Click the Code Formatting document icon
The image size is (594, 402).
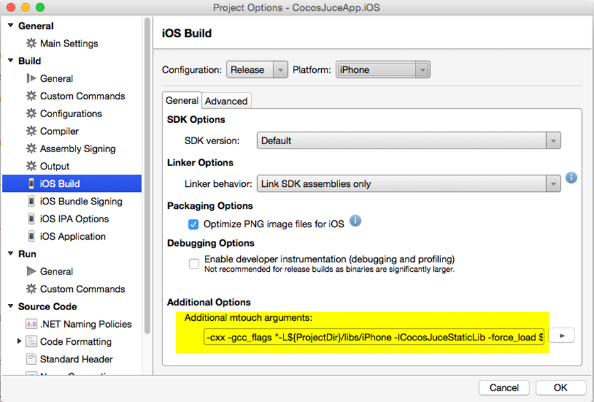pos(31,342)
